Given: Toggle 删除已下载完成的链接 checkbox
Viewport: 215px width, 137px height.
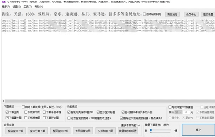Looking at the screenshot, I should [121, 118].
